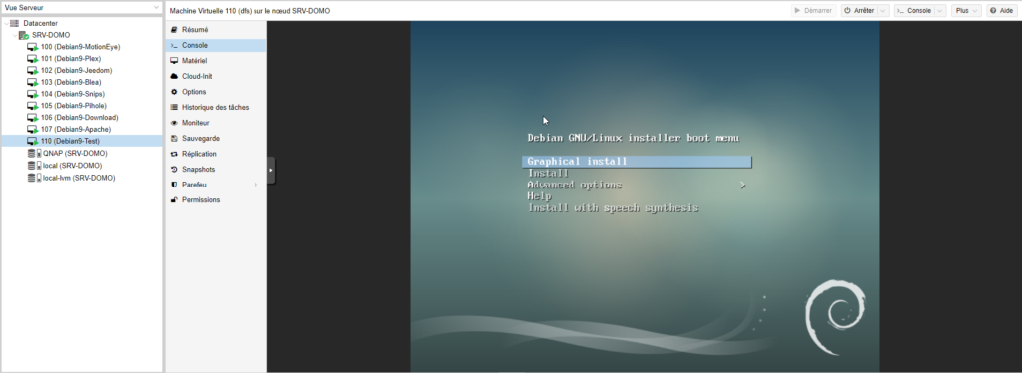Click the Console button in top toolbar
The image size is (1022, 373).
pos(914,10)
